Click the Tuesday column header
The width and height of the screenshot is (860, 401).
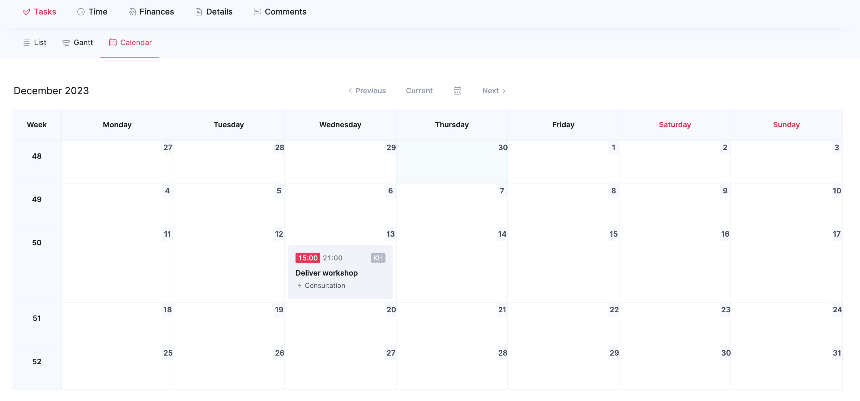(x=229, y=125)
